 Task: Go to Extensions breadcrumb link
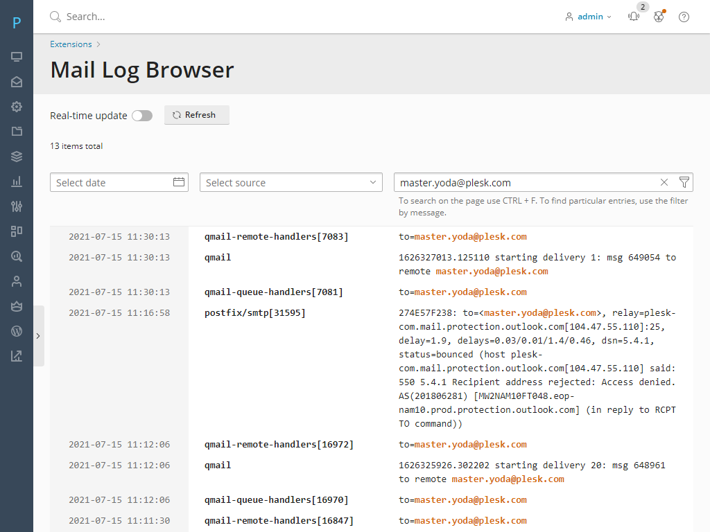[71, 44]
